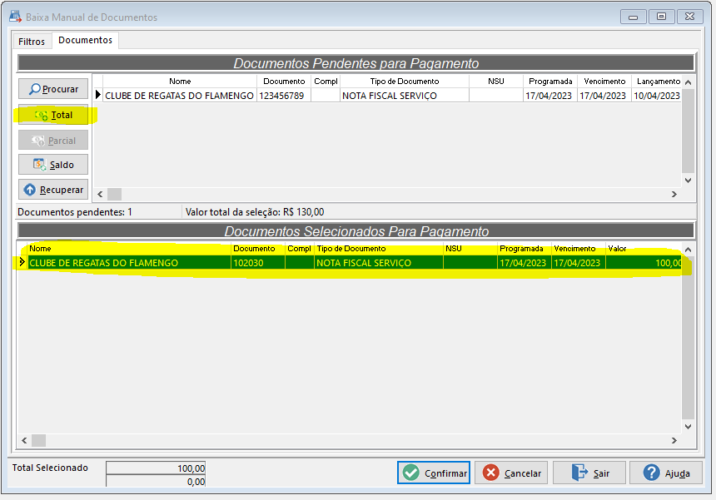Click the Baixa Manual de Documentos app icon
The width and height of the screenshot is (716, 500).
pos(15,17)
